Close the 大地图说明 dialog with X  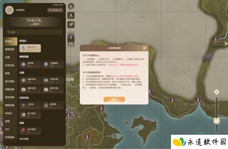click(144, 48)
